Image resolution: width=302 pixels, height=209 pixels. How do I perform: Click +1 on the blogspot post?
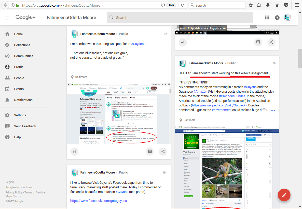click(x=183, y=42)
